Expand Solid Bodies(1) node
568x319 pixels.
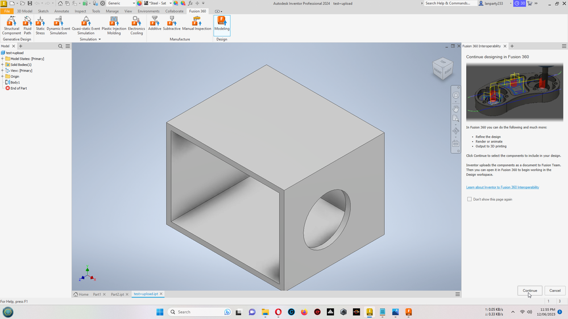click(x=2, y=64)
